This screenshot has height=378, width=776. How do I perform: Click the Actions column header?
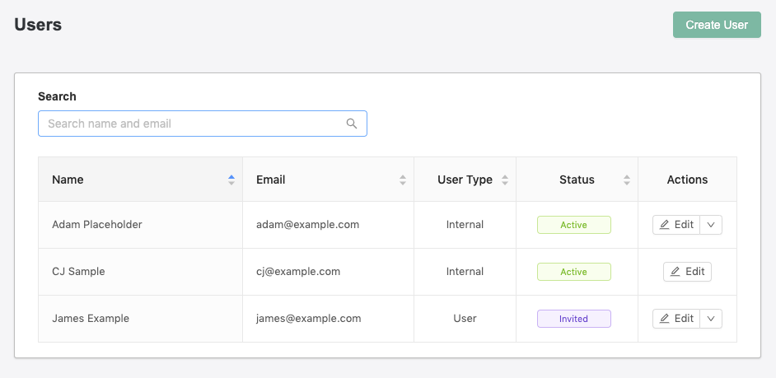[x=687, y=180]
